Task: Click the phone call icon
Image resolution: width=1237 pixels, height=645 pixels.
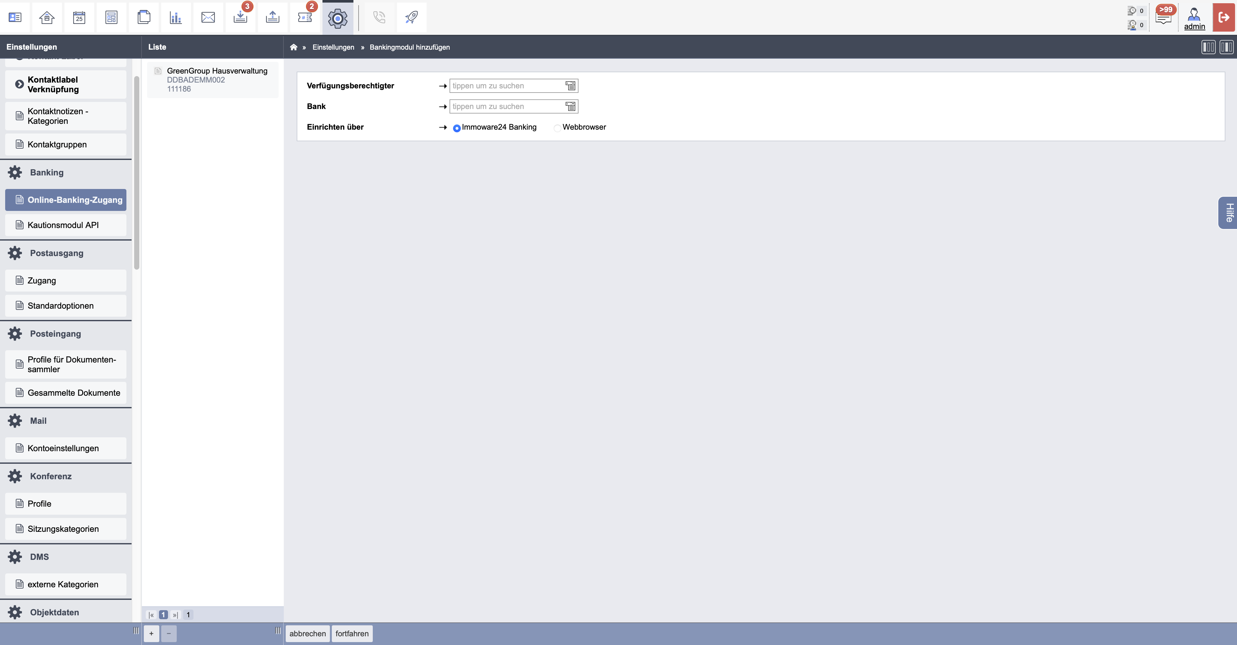Action: click(x=379, y=17)
